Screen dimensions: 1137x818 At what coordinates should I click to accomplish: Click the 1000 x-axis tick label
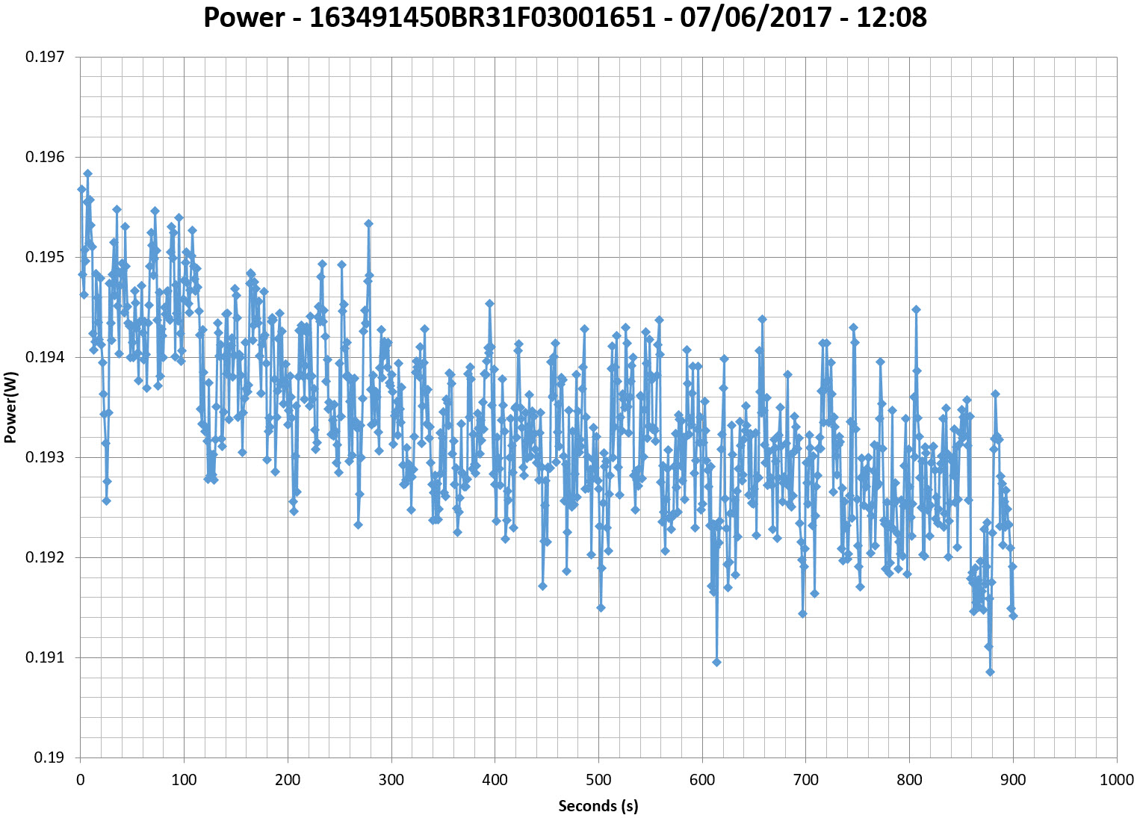[x=1116, y=780]
